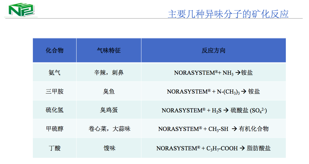The image size is (309, 164).
Task: Select the NH3 → 铵盐 reaction cell
Action: [x=214, y=72]
